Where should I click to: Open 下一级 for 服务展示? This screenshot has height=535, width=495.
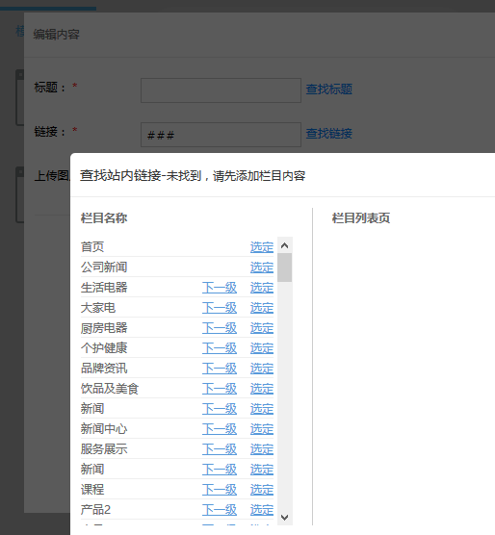[x=220, y=449]
